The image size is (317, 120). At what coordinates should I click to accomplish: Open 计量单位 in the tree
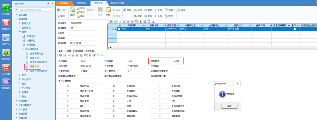click(31, 41)
